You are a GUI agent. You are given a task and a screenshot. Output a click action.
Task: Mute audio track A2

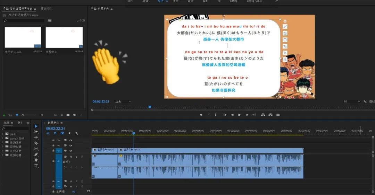pos(71,181)
